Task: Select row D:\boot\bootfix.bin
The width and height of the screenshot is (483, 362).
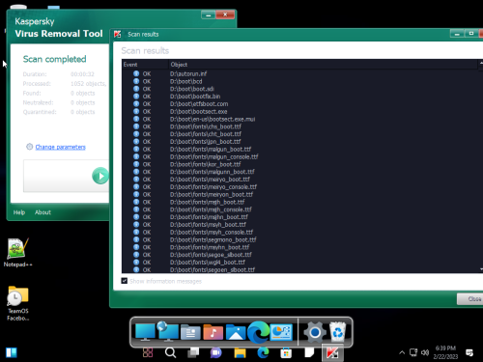Action: [x=299, y=97]
